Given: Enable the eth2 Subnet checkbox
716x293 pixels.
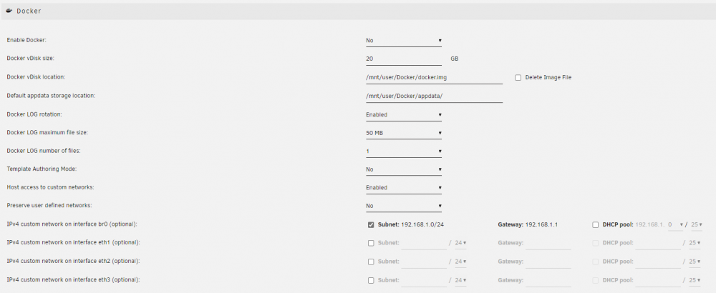Looking at the screenshot, I should click(371, 262).
